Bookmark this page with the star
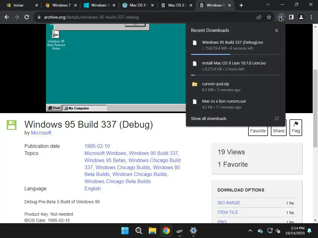 coord(269,17)
